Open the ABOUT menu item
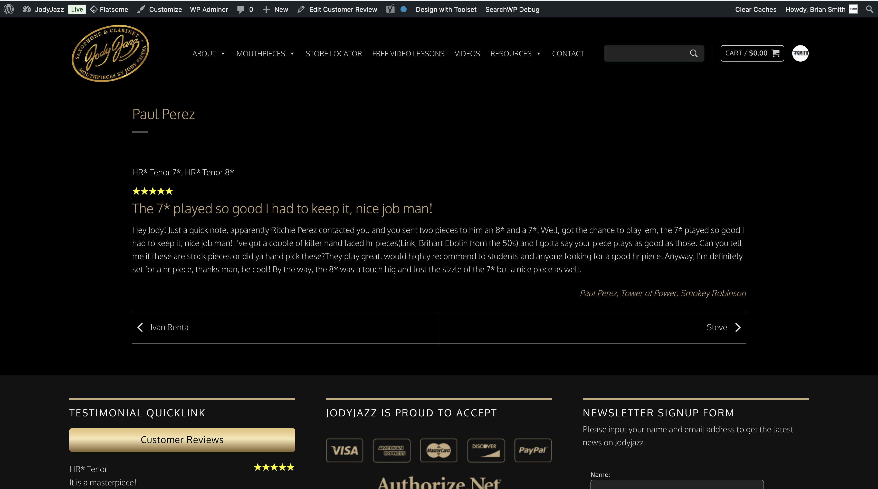The height and width of the screenshot is (489, 878). point(204,53)
